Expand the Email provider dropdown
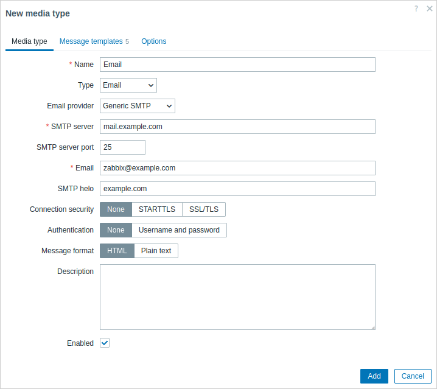The image size is (437, 389). [137, 106]
